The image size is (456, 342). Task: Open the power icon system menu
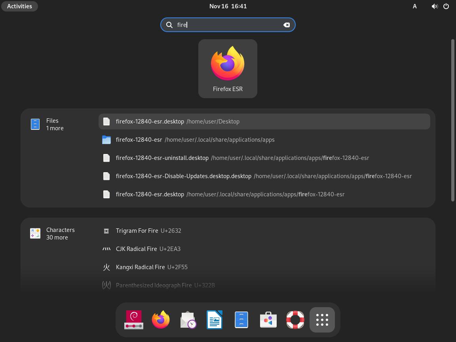(446, 6)
